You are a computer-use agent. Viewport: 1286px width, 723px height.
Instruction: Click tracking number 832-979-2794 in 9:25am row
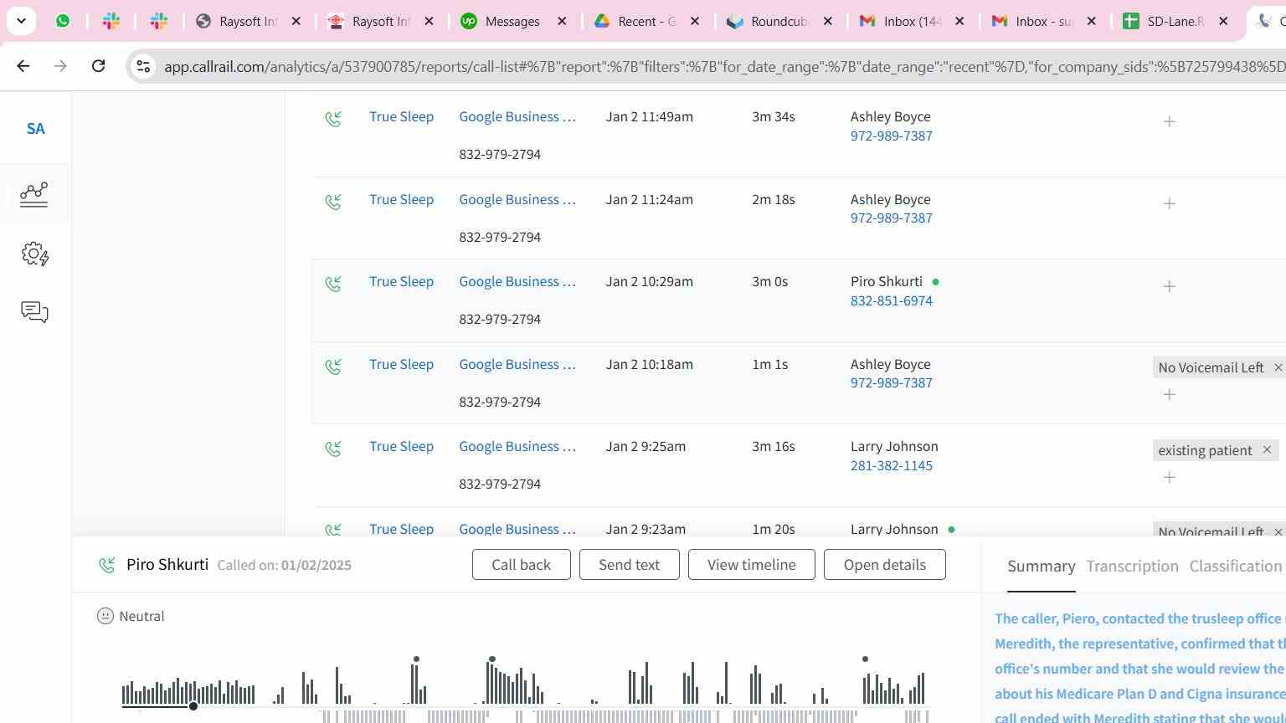[x=499, y=485]
